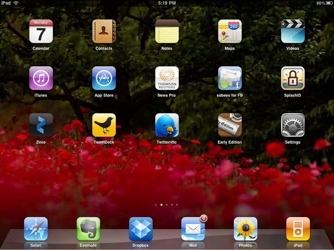Launch the SplashID password app

pyautogui.click(x=293, y=78)
